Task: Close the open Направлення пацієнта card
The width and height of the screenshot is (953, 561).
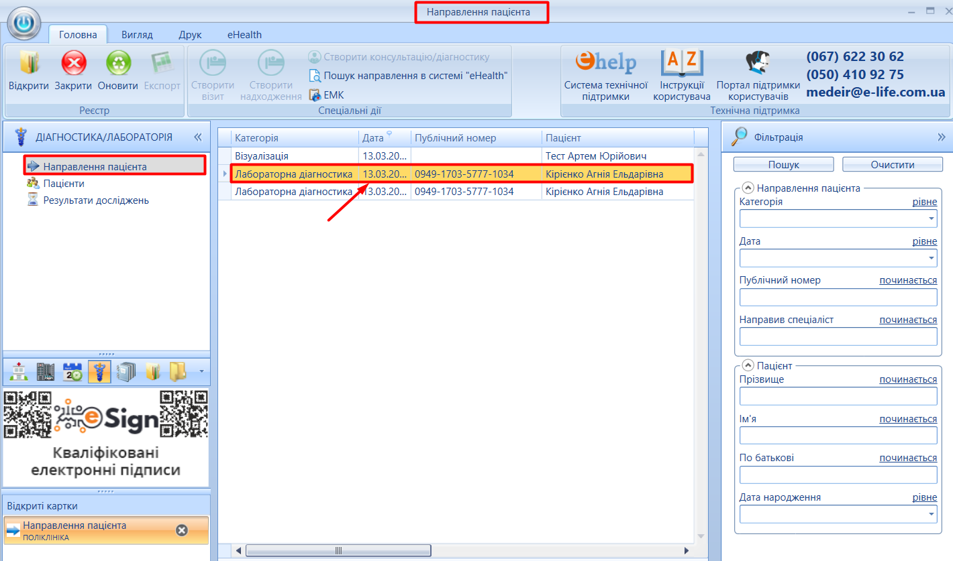Action: point(181,530)
